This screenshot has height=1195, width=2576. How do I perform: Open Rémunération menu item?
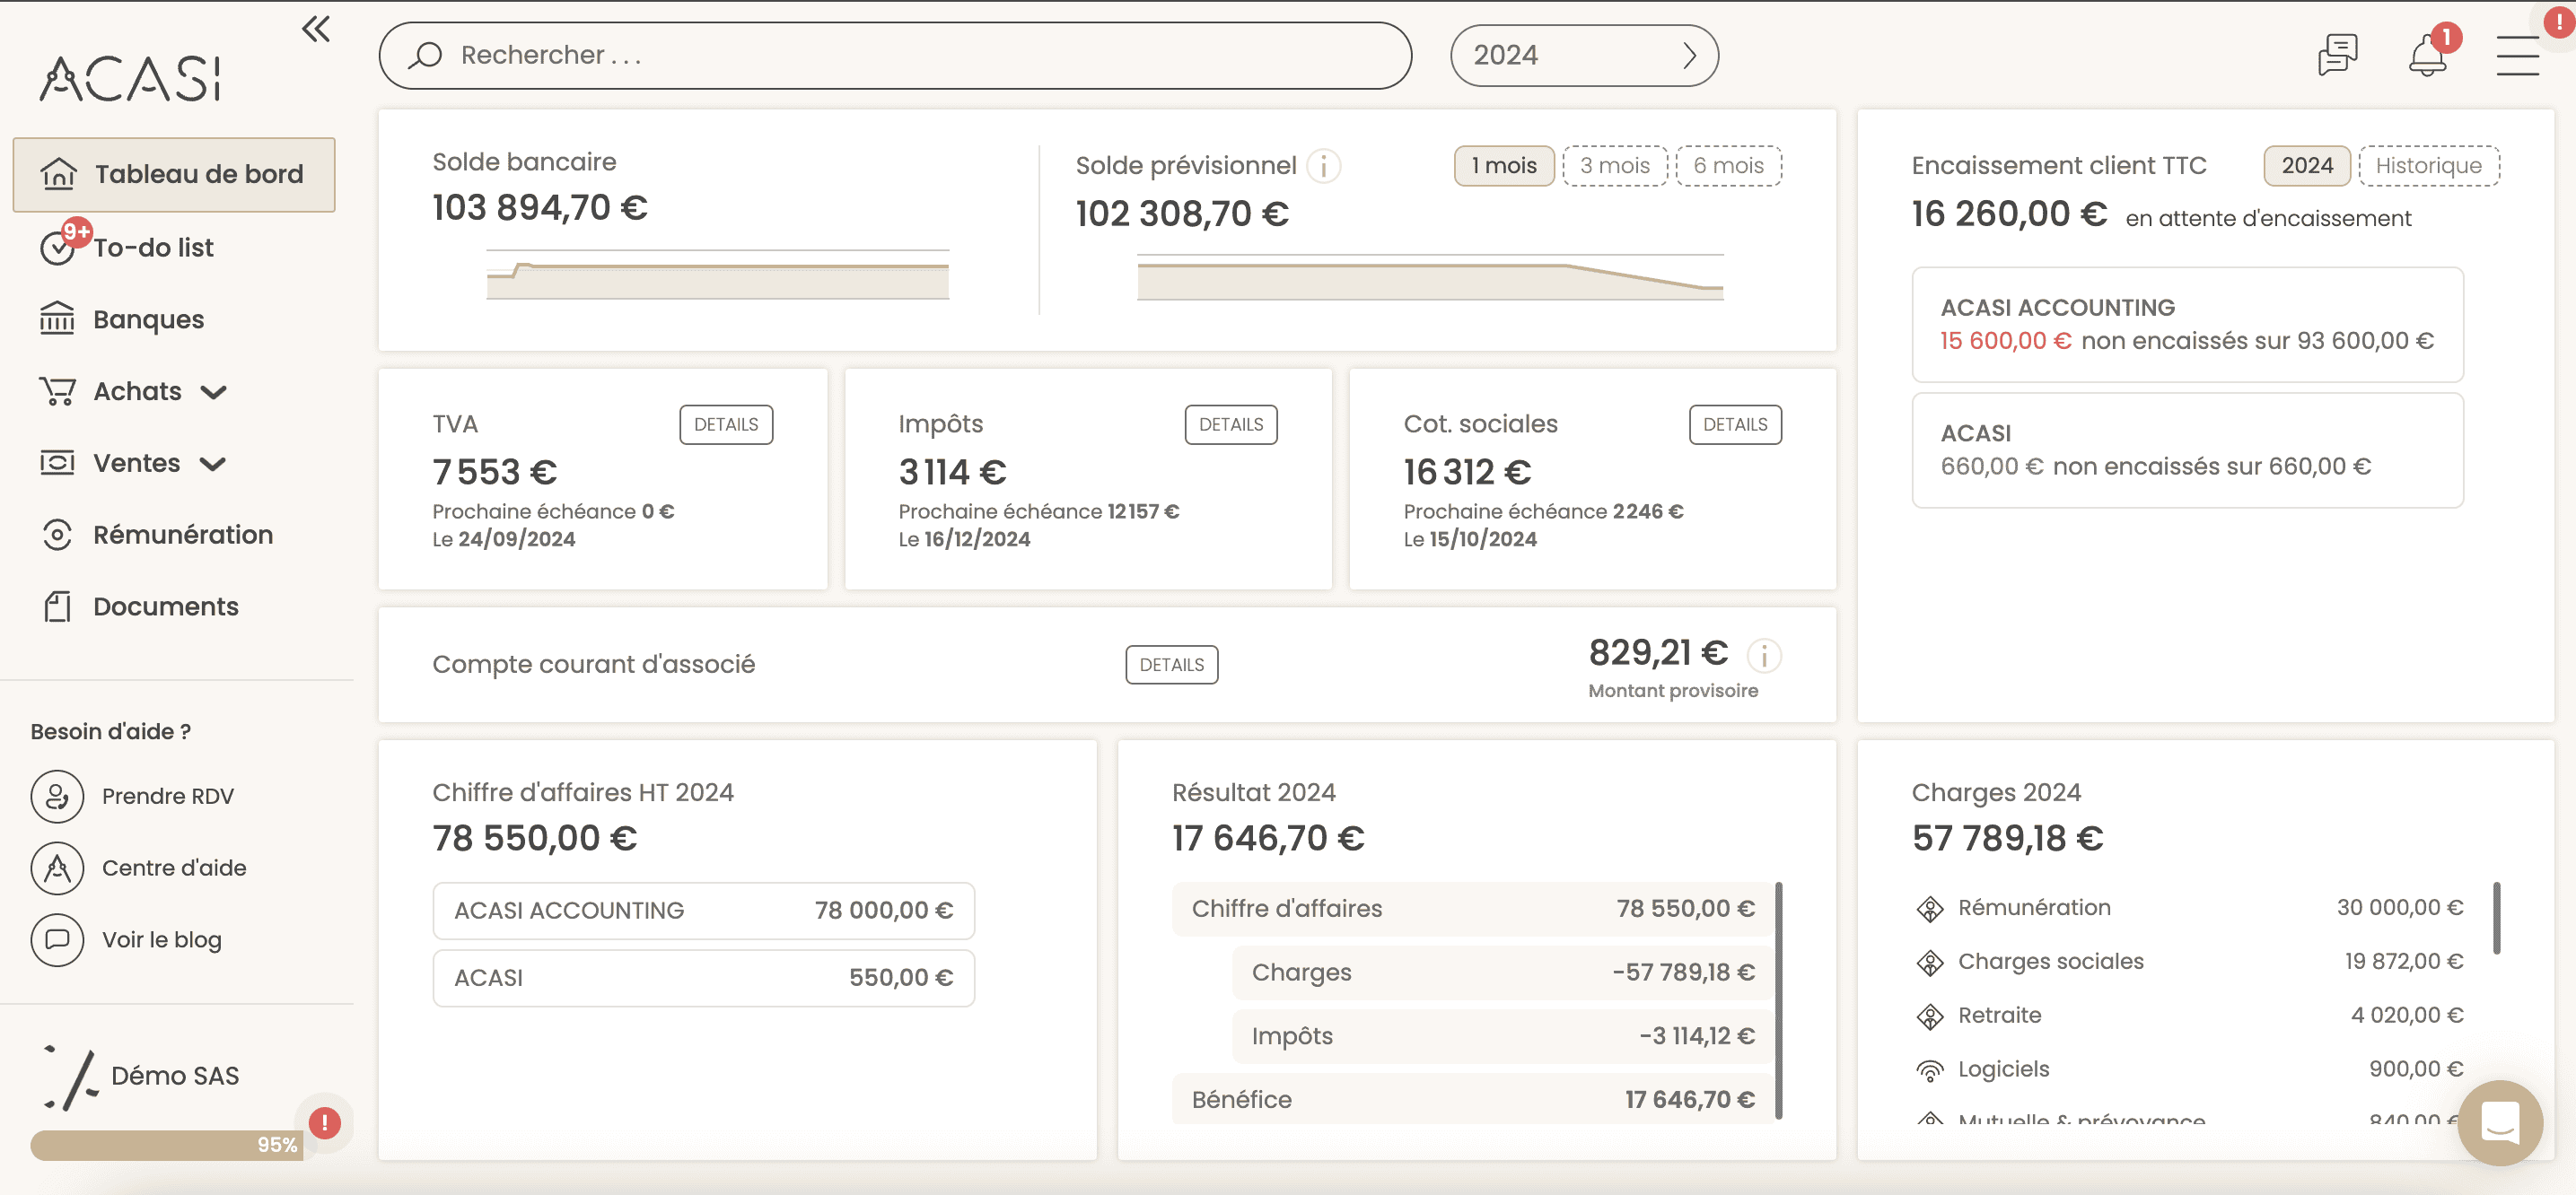coord(182,535)
